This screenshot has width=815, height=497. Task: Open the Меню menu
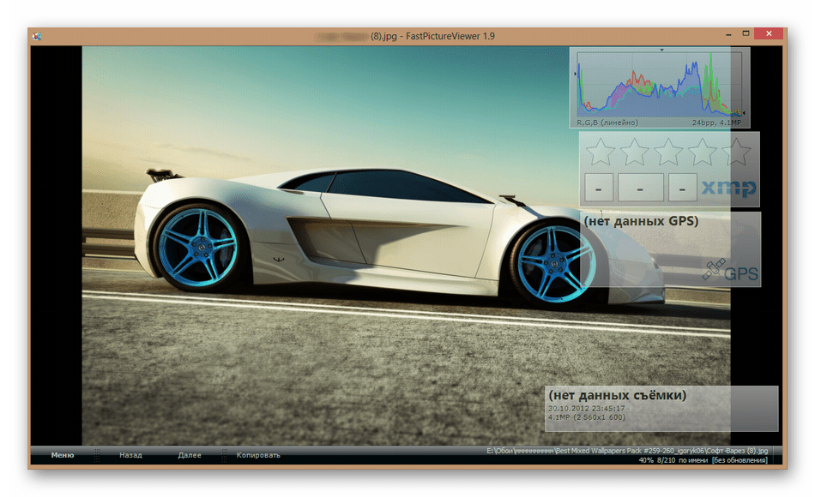[x=63, y=455]
